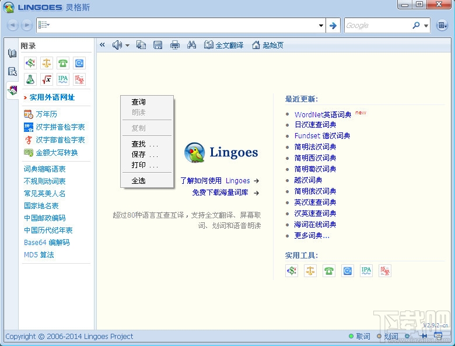Choose 全选 from the context menu

147,180
